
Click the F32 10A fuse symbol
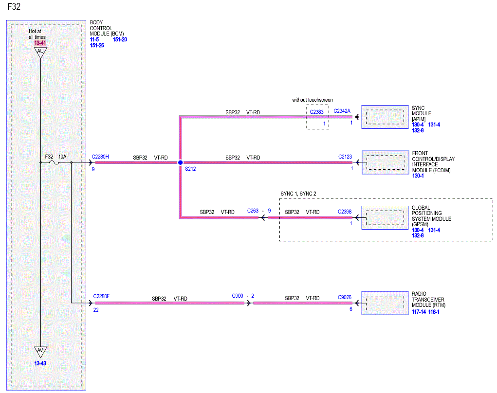(55, 163)
